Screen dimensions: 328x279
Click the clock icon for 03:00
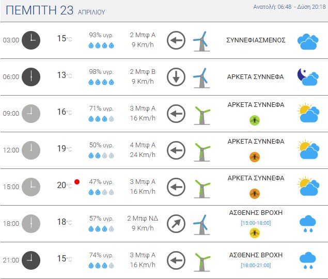coord(31,40)
